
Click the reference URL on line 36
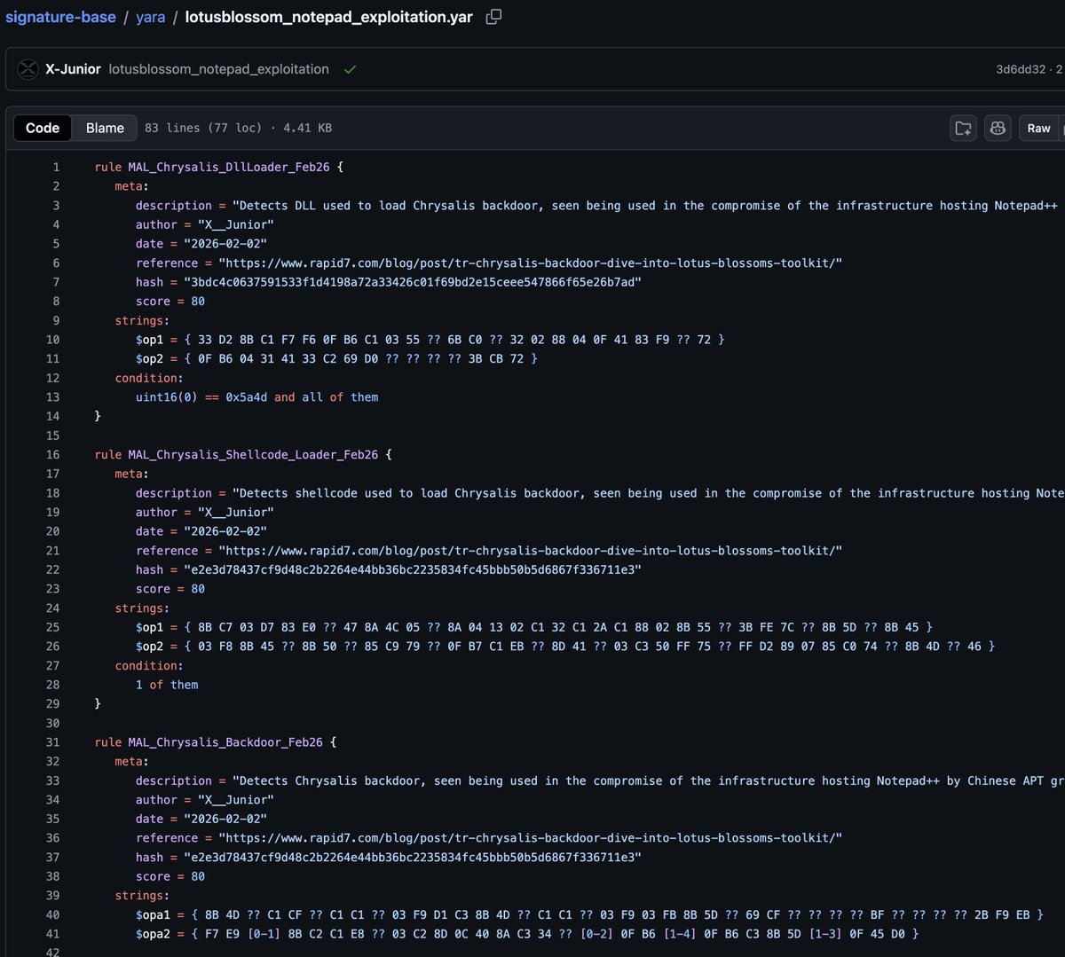tap(530, 837)
